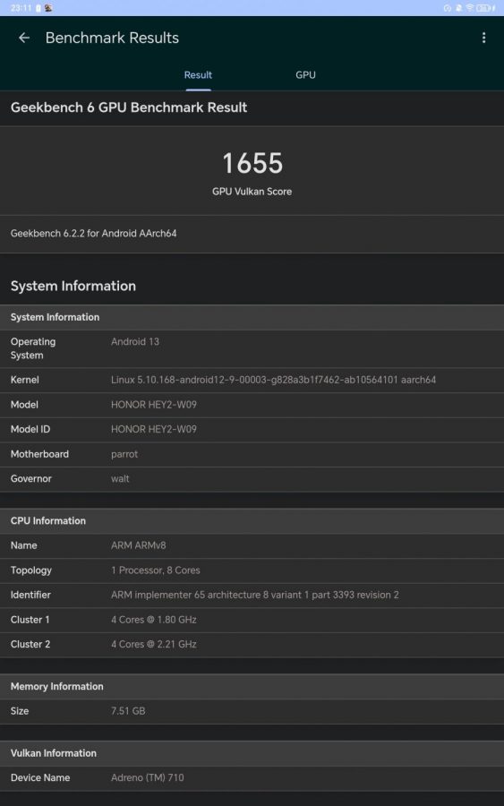This screenshot has height=806, width=504.
Task: Tap the colorful notification app icon
Action: pos(48,8)
